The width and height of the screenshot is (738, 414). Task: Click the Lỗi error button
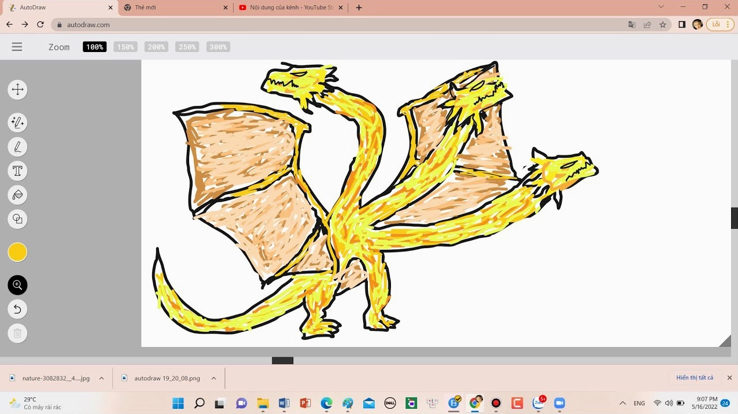pyautogui.click(x=720, y=24)
